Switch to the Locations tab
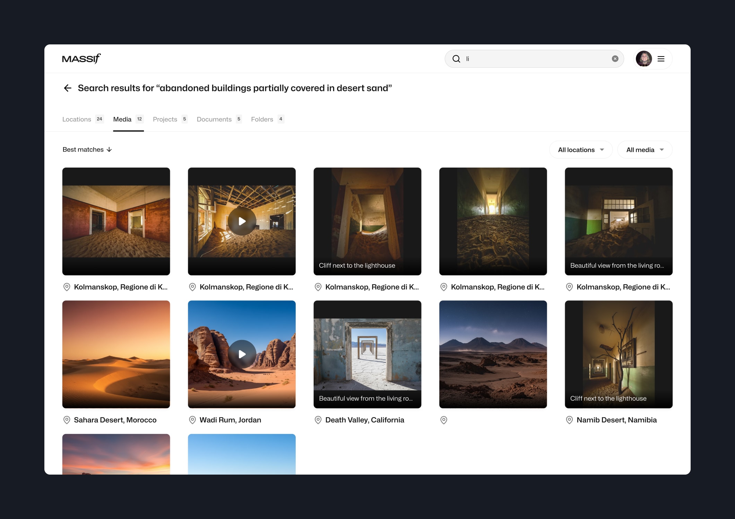This screenshot has height=519, width=735. click(83, 119)
